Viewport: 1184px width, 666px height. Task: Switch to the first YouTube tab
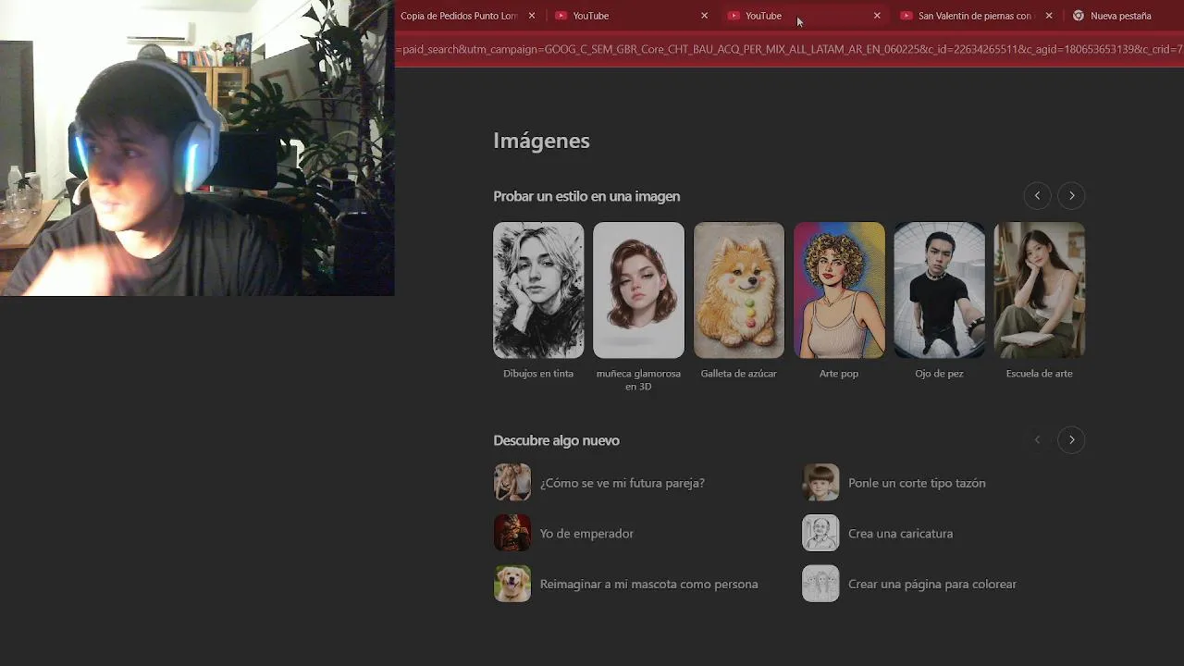[x=631, y=16]
